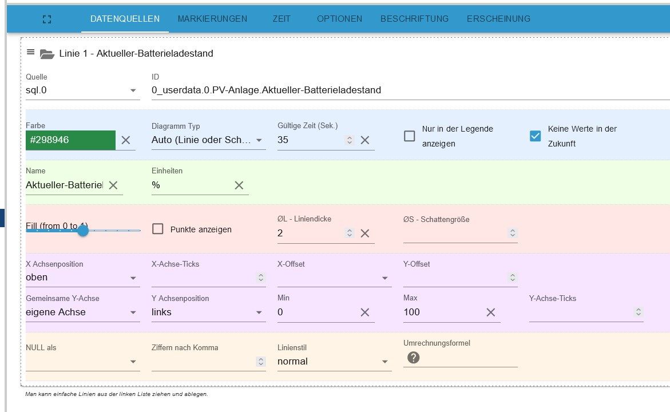This screenshot has width=670, height=412.
Task: Click the fullscreen icon in the top bar
Action: click(47, 19)
